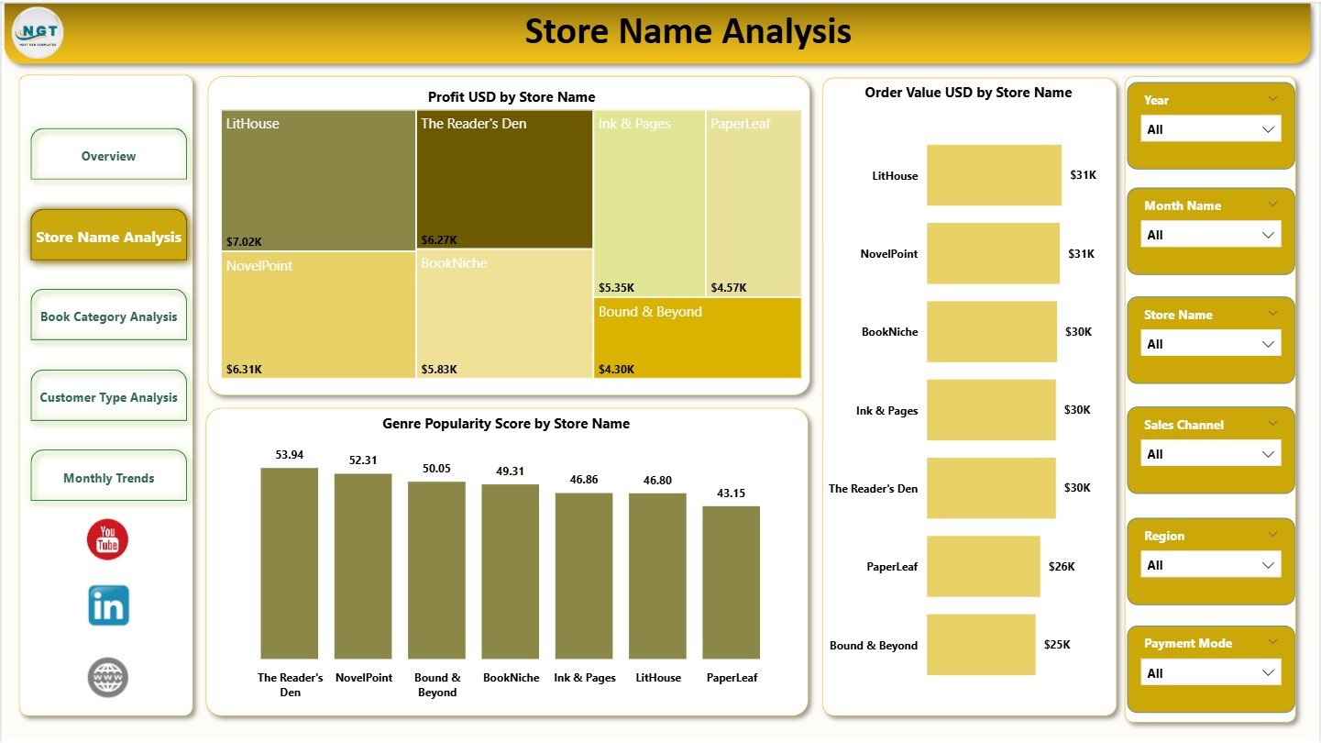Open the Customer Type Analysis page
This screenshot has height=743, width=1321.
pyautogui.click(x=108, y=396)
